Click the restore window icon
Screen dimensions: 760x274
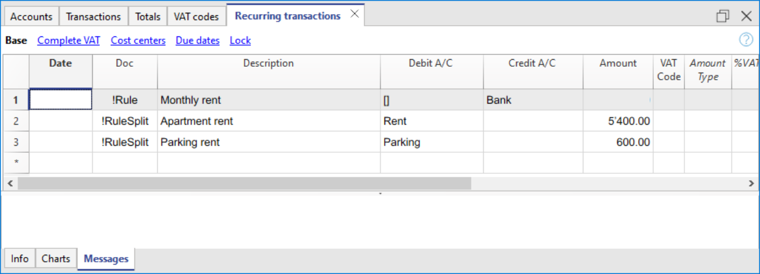click(x=722, y=16)
